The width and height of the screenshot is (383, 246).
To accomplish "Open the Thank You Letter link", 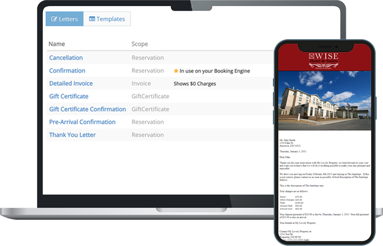I will (72, 135).
